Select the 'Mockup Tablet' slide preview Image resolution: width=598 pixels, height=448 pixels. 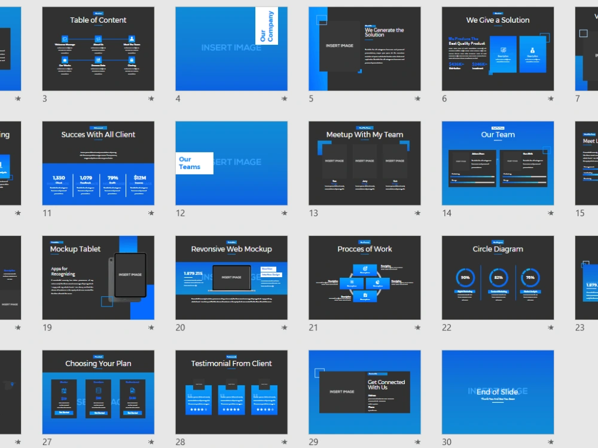tap(97, 278)
